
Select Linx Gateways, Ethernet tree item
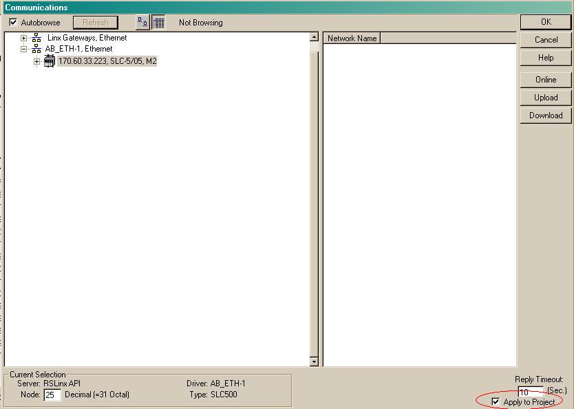tap(87, 38)
